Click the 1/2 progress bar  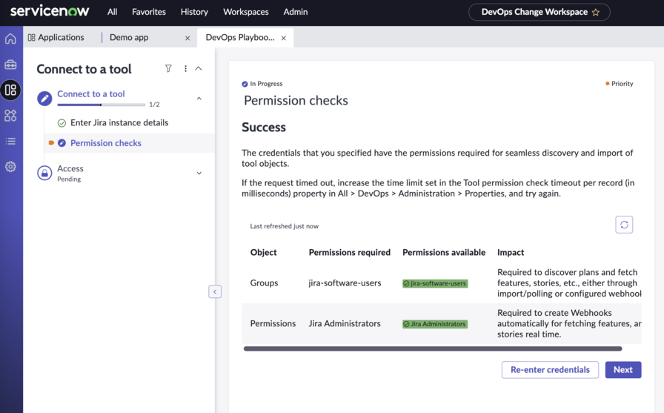pos(102,105)
